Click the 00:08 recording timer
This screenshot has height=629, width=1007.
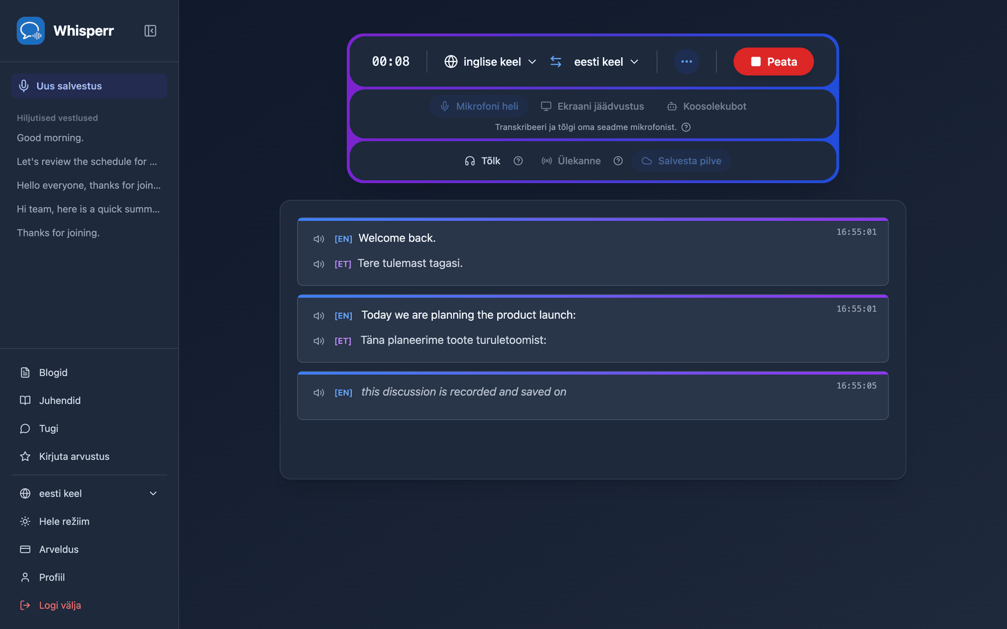[391, 62]
